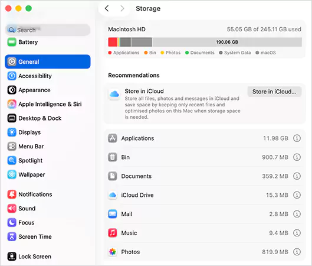Click the Appearance sidebar icon
Screen dimensions: 312x266
pyautogui.click(x=12, y=90)
